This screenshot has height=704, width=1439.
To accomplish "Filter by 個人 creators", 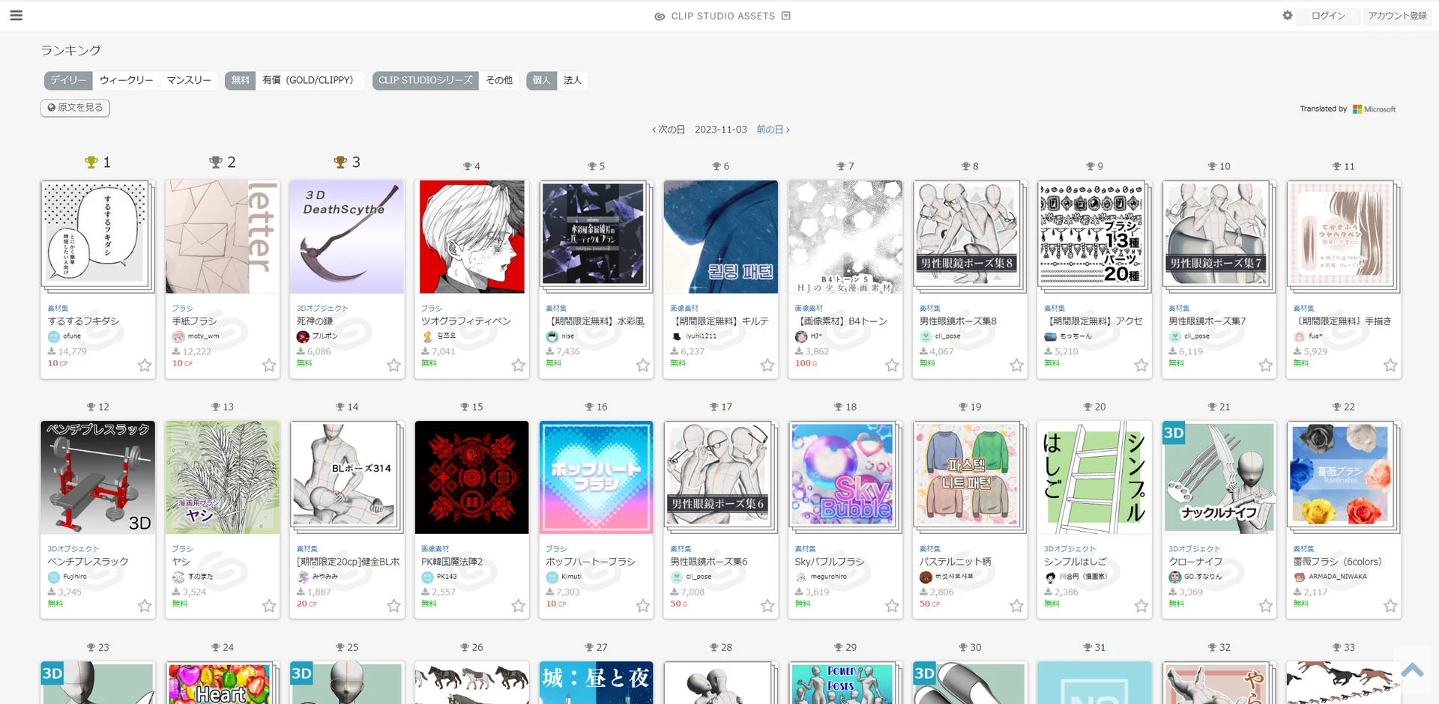I will pos(541,80).
